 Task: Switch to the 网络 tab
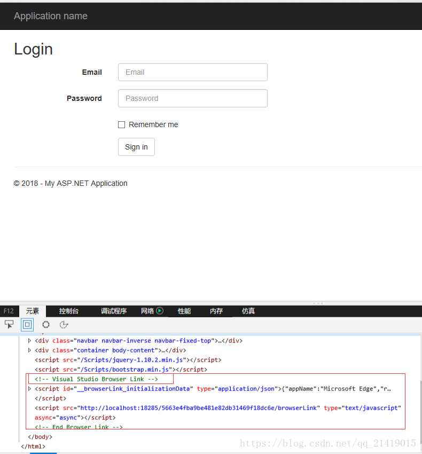(147, 311)
